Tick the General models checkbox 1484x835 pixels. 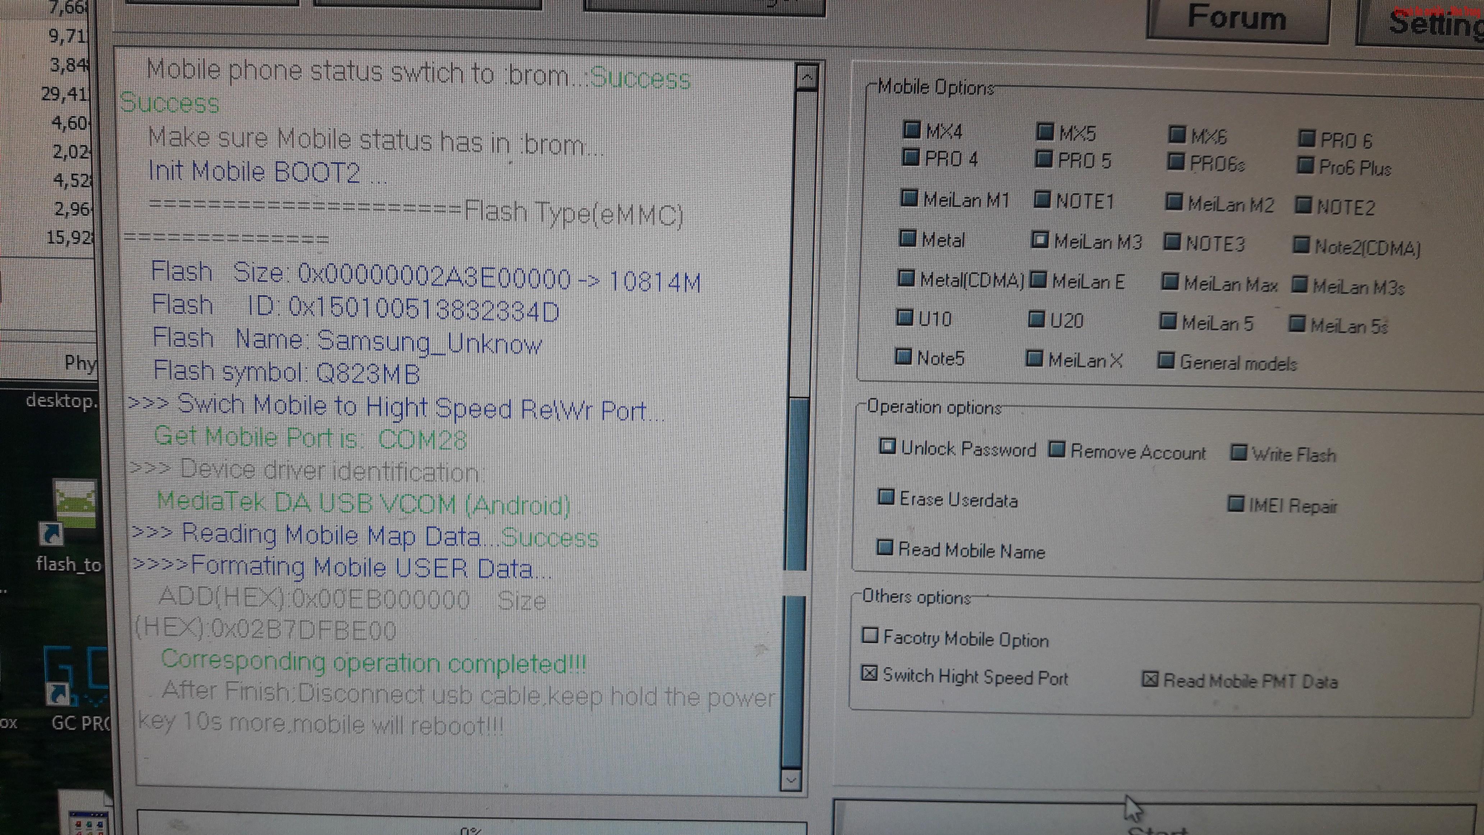(x=1166, y=361)
